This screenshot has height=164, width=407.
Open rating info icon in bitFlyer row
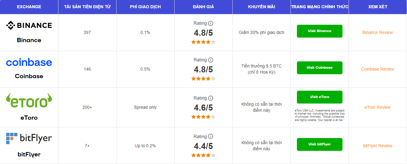[211, 137]
